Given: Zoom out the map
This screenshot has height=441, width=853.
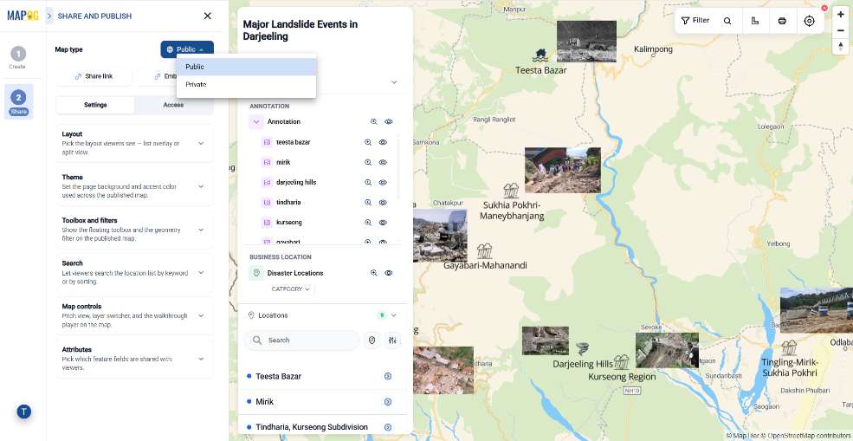Looking at the screenshot, I should 841,30.
